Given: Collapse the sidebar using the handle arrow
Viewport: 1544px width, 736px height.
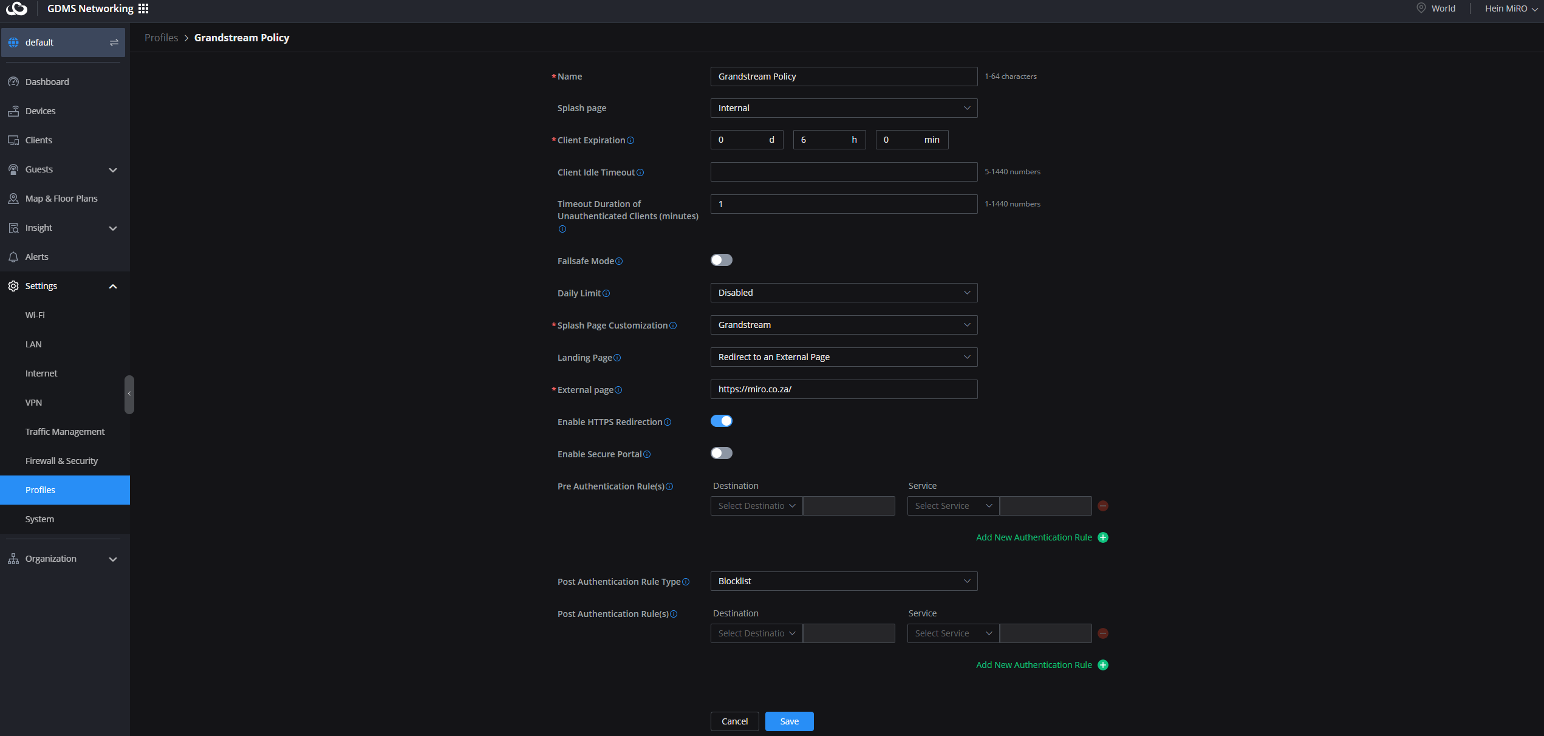Looking at the screenshot, I should coord(129,394).
